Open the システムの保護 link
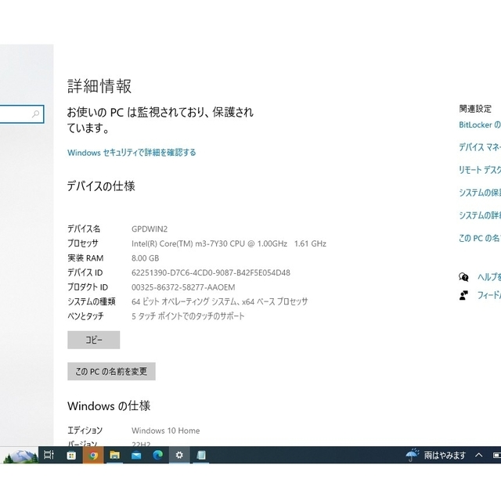This screenshot has height=501, width=501. (x=480, y=193)
